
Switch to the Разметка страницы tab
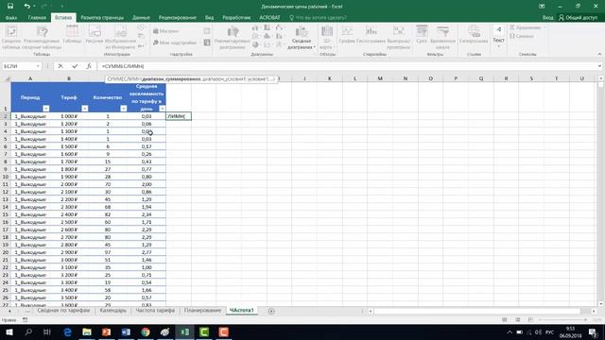coord(102,18)
